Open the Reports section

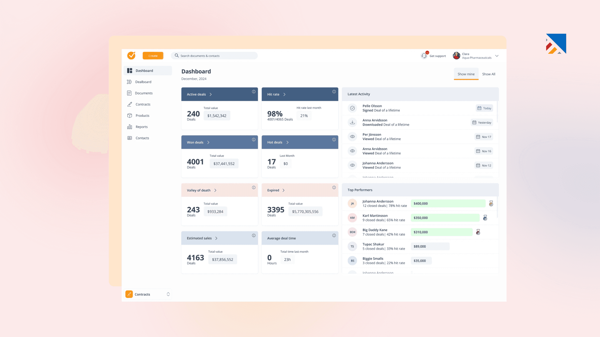(141, 127)
